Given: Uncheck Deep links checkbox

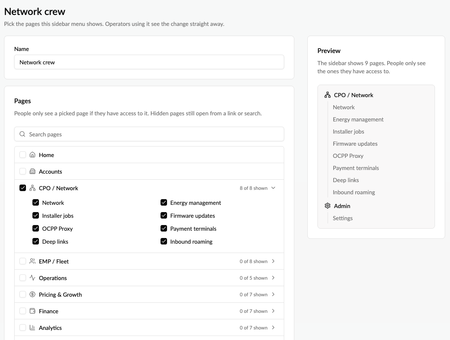Looking at the screenshot, I should [x=36, y=241].
